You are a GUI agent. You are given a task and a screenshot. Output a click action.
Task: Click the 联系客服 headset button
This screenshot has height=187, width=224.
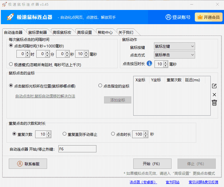pos(28,164)
